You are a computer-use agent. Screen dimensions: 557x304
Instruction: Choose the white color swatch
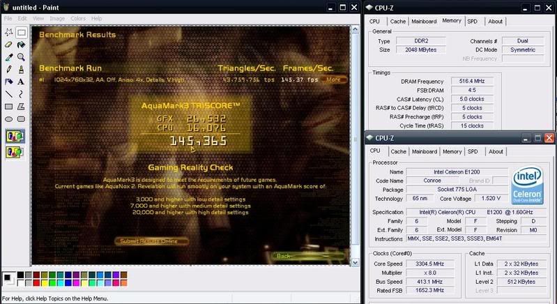(x=21, y=283)
